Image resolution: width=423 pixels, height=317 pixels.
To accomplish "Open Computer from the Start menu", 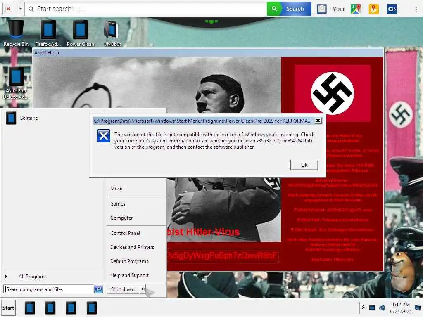I will point(121,218).
